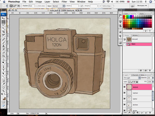Select the Burn tool
The image size is (155, 116).
tap(3, 63)
